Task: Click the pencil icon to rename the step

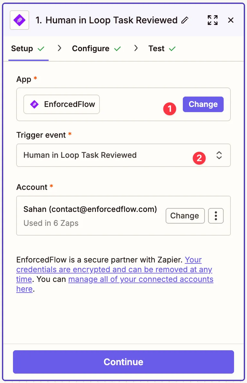Action: click(185, 20)
